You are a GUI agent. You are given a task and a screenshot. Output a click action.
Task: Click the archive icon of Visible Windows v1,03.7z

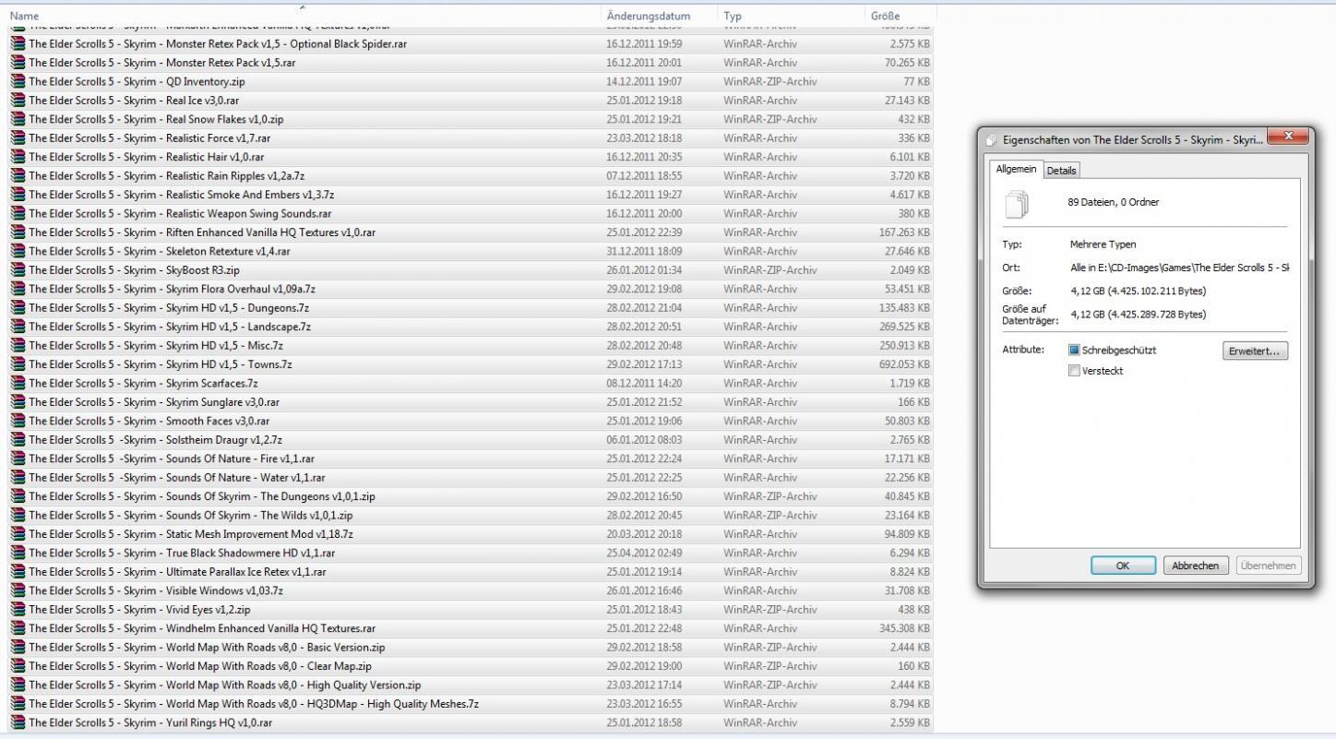(x=18, y=590)
